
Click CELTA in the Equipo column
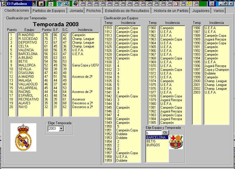pos(24,46)
